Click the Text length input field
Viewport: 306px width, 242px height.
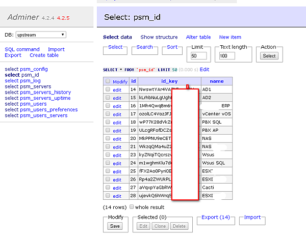point(227,56)
